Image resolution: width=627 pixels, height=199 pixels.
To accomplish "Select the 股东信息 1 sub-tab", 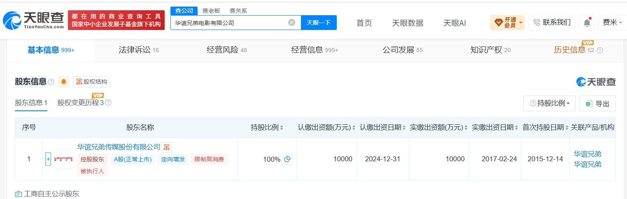I will pos(31,103).
